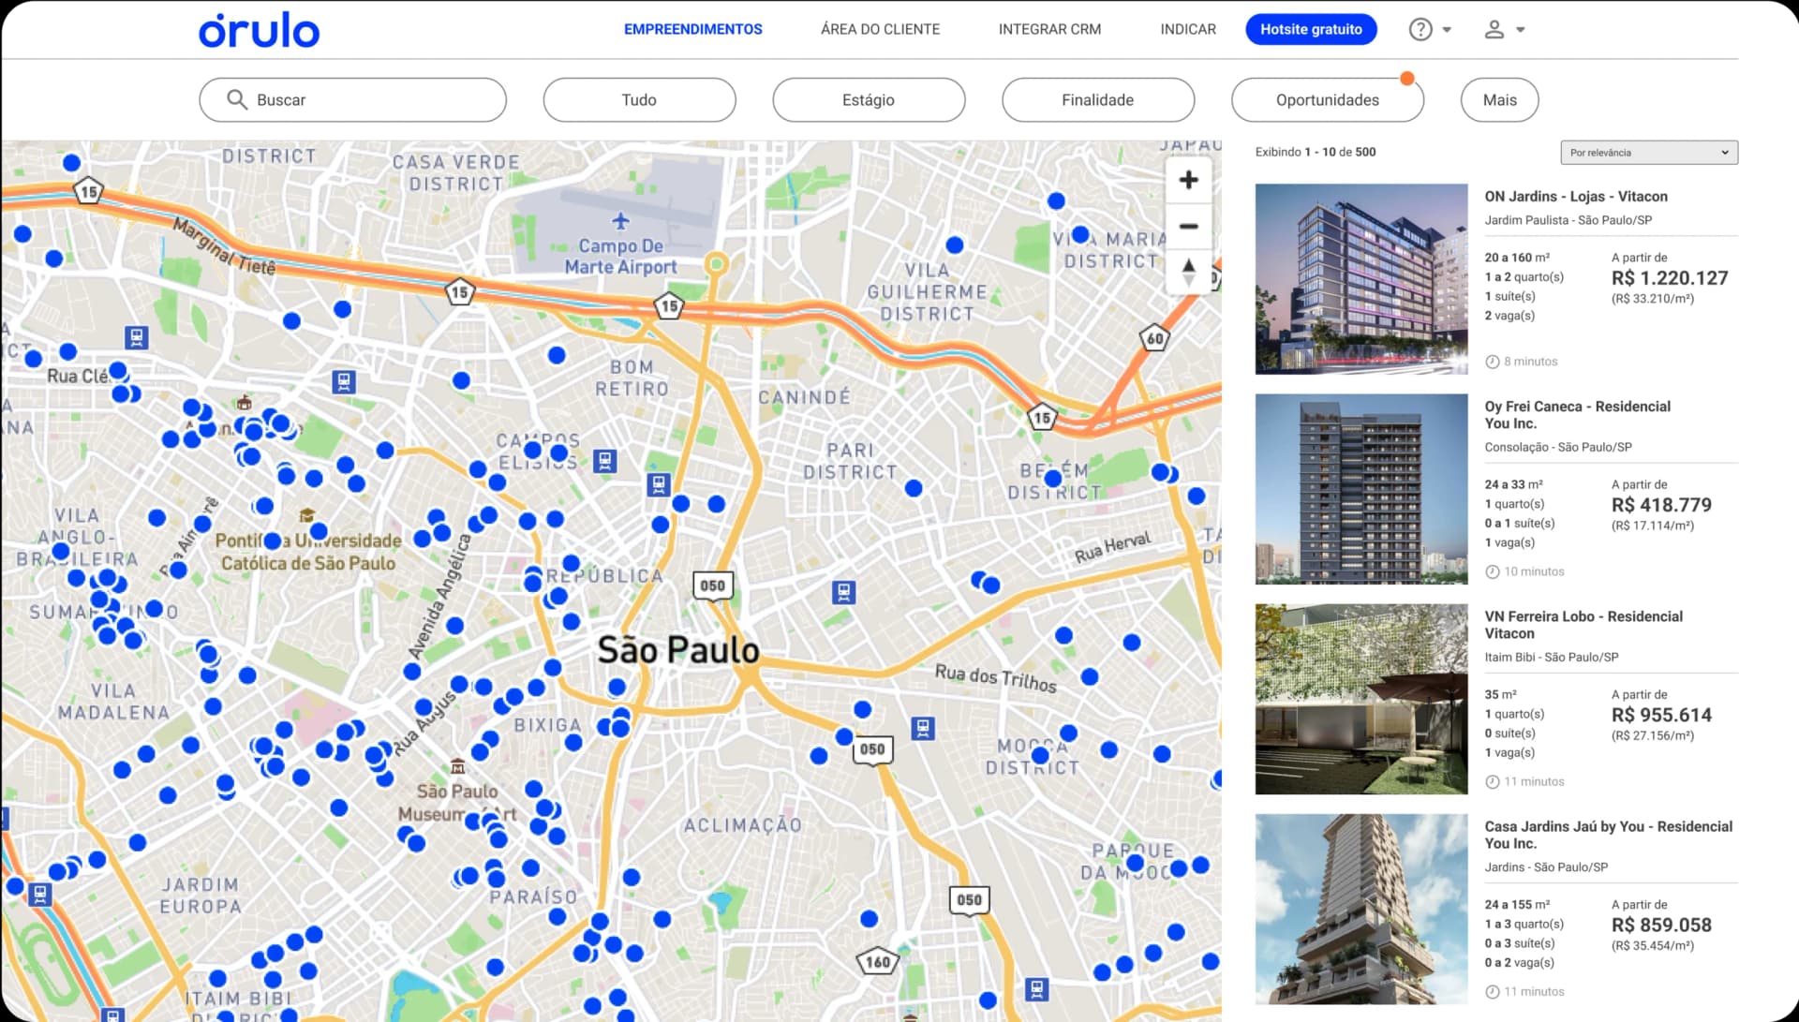Screen dimensions: 1799x1022
Task: Open Oportunidades filter with orange badge
Action: click(1327, 99)
